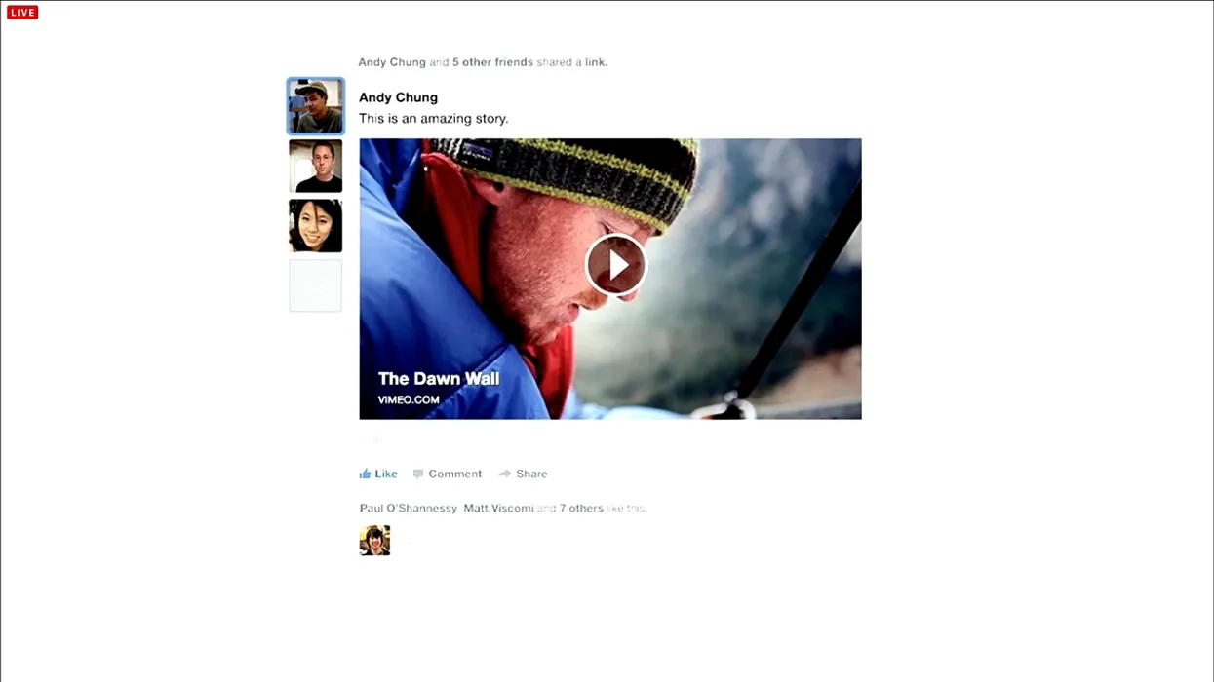Click the empty fourth avatar placeholder
1214x682 pixels.
[x=315, y=285]
